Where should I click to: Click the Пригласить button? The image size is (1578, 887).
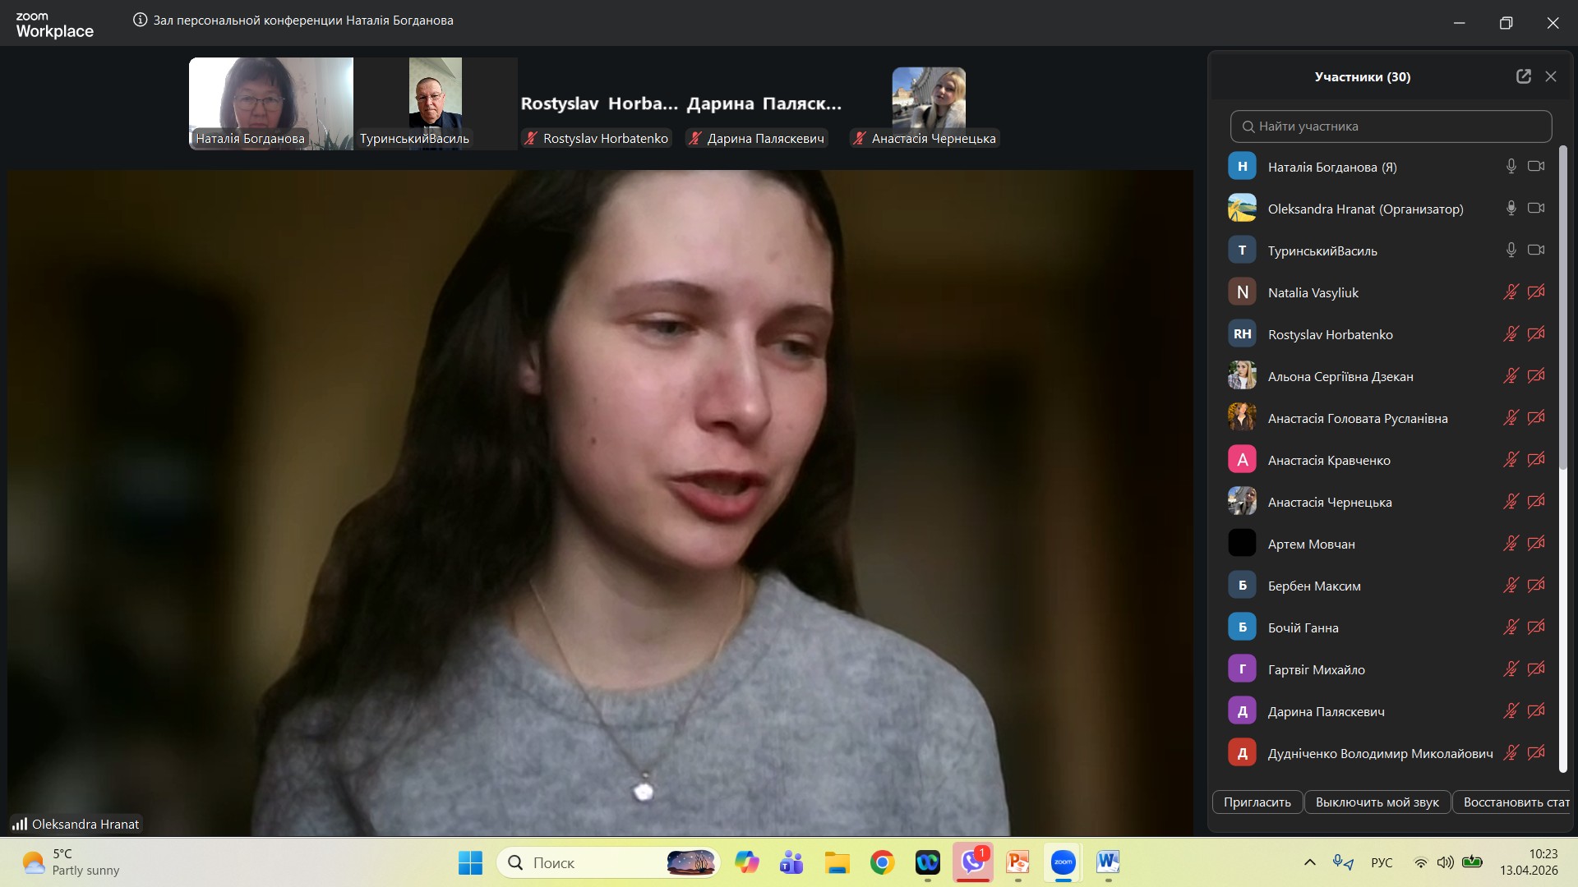1257,802
